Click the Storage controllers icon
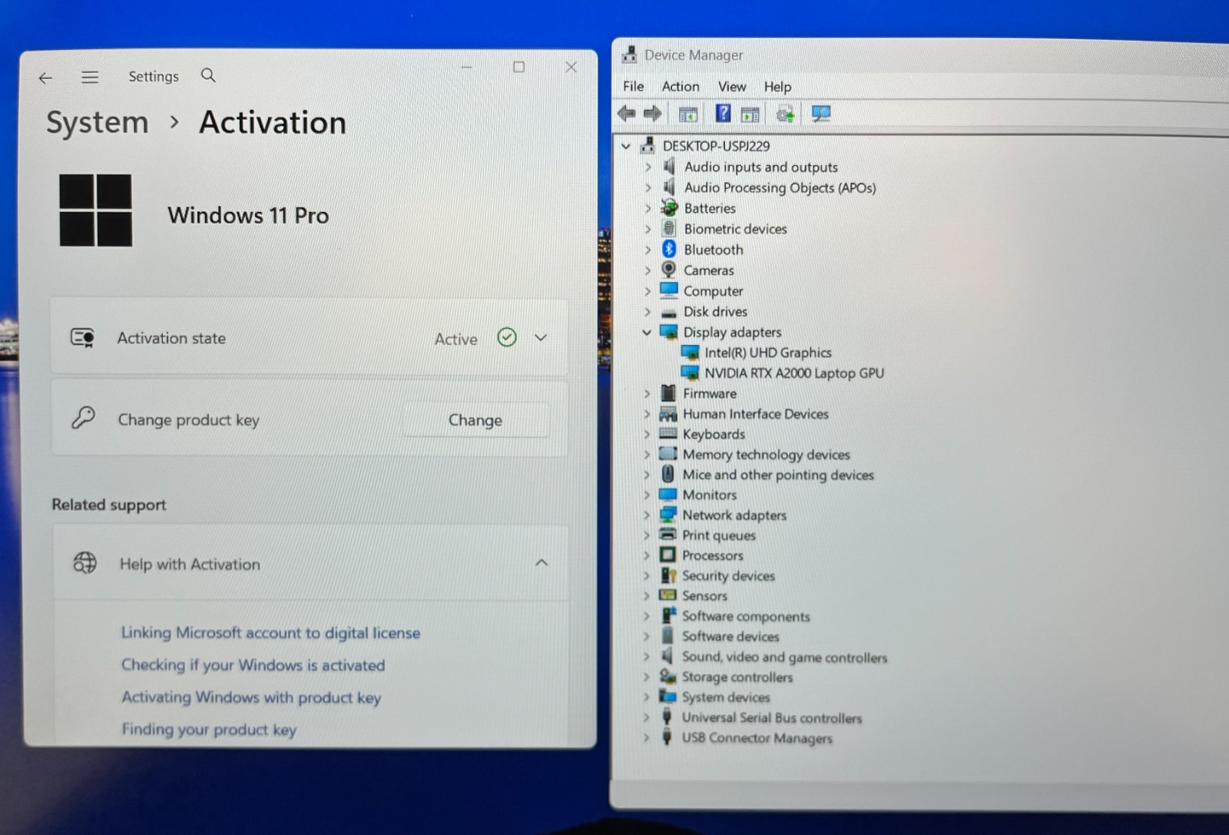This screenshot has width=1229, height=835. click(668, 677)
